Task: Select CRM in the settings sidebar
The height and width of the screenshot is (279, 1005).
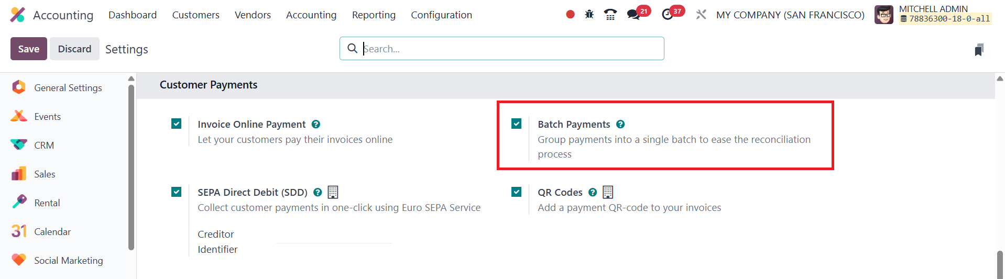Action: coord(44,146)
